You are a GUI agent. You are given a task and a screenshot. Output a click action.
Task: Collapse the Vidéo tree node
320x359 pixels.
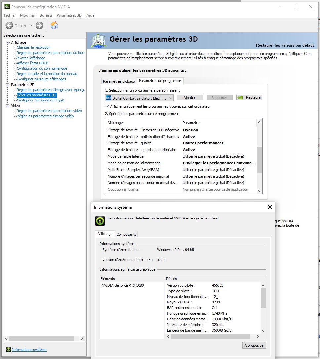(8, 106)
